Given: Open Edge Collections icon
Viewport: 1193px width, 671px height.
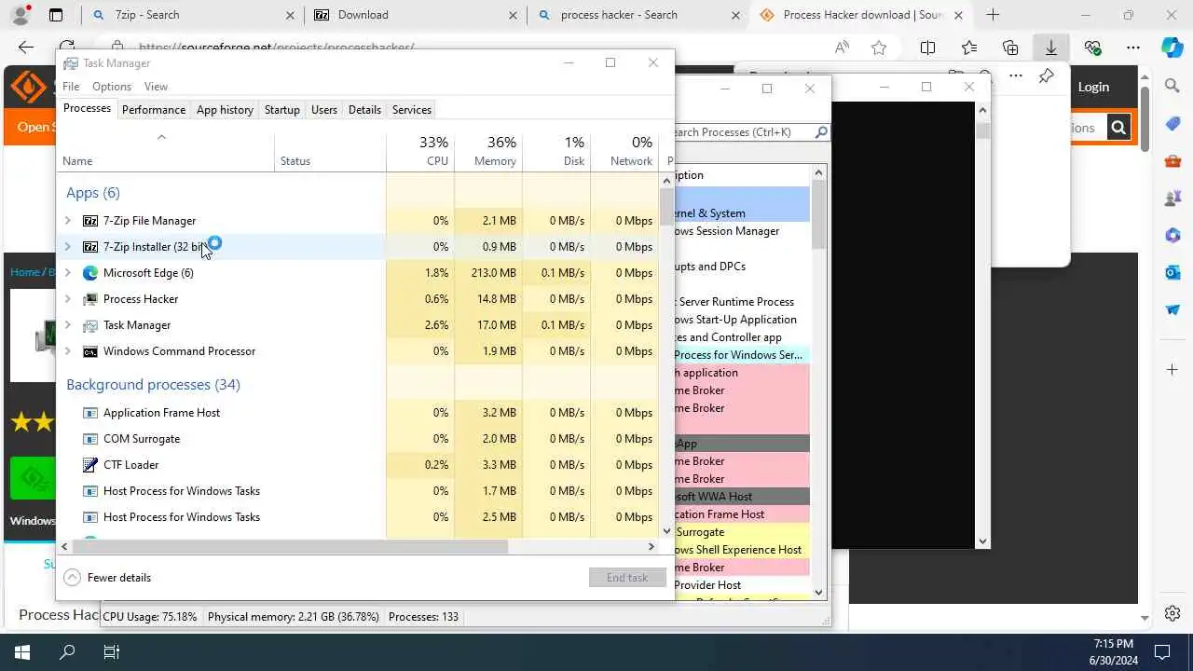Looking at the screenshot, I should click(1010, 48).
